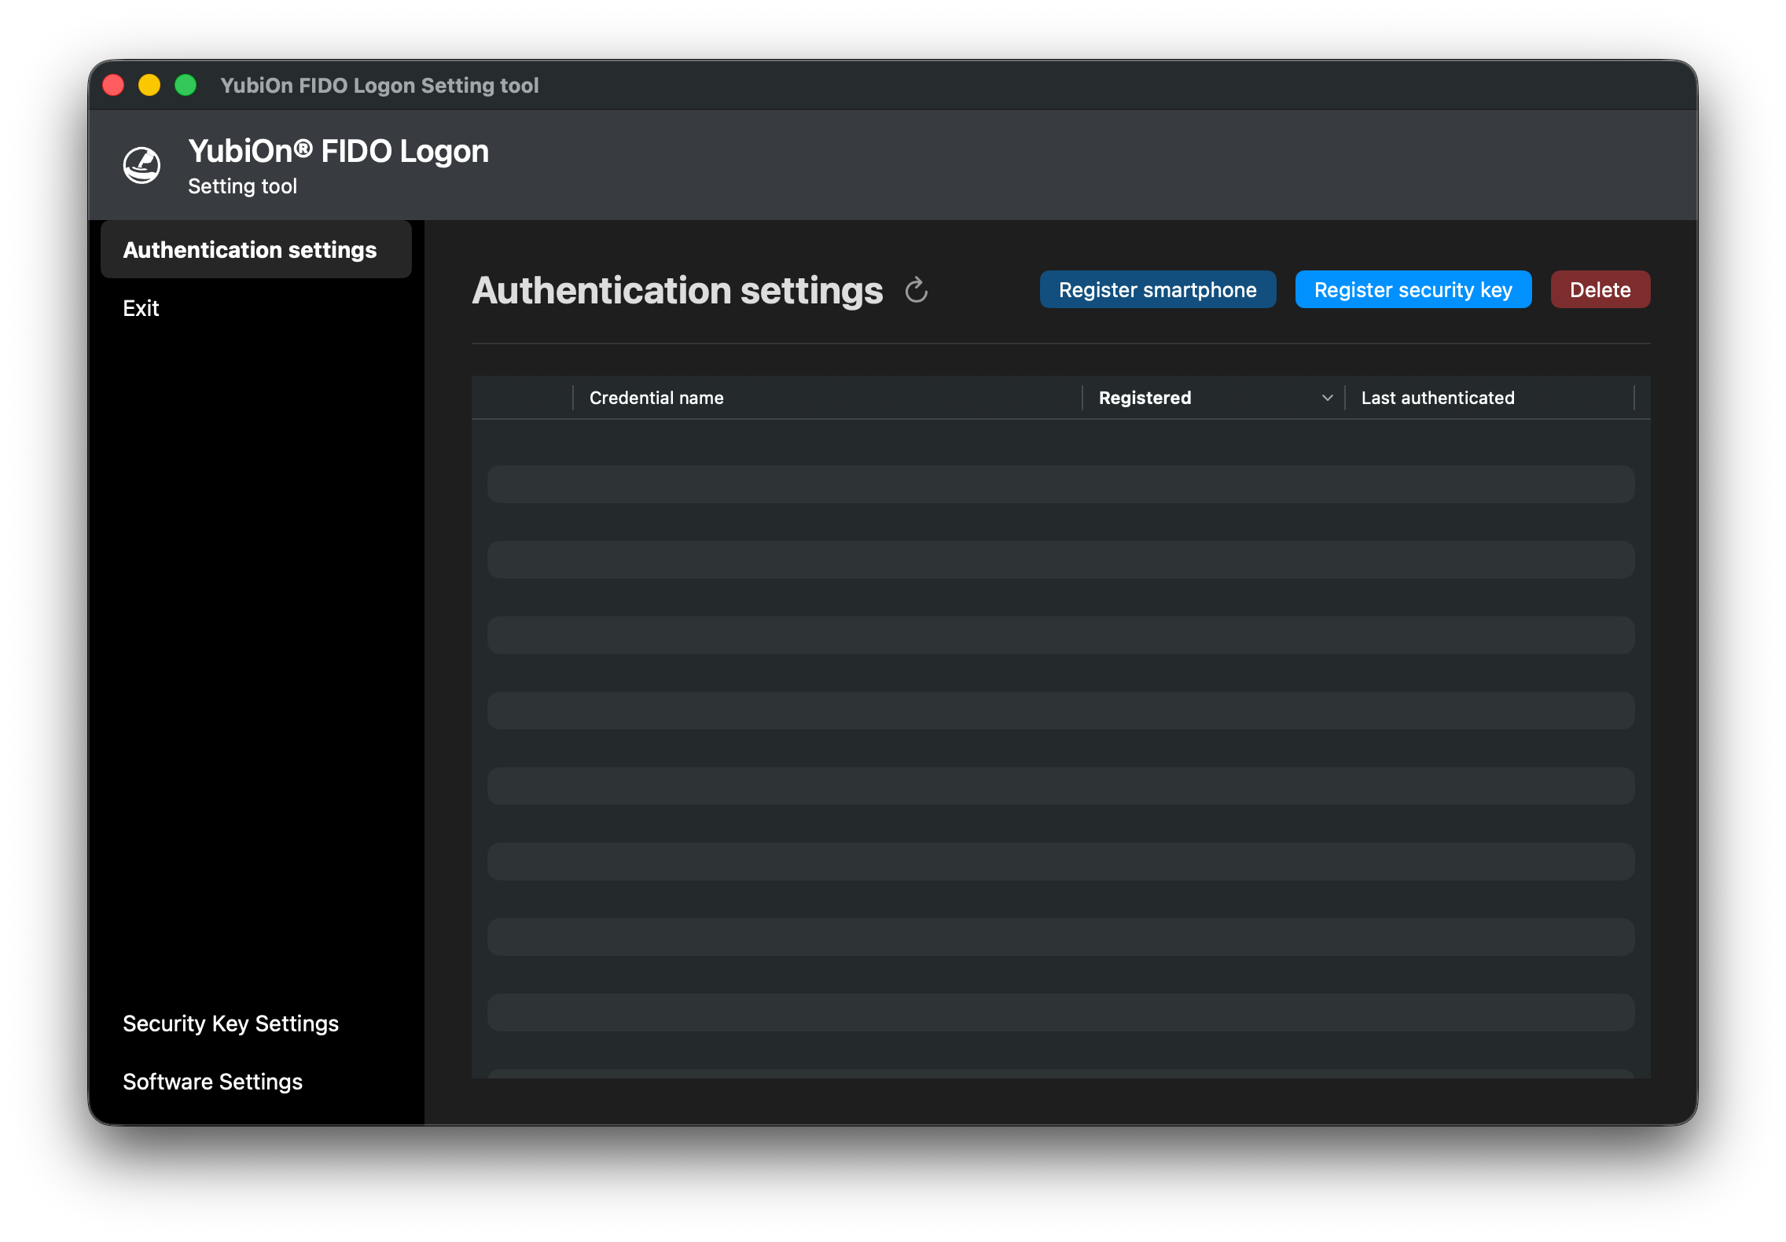This screenshot has height=1242, width=1786.
Task: Click the red Delete button
Action: pyautogui.click(x=1600, y=290)
